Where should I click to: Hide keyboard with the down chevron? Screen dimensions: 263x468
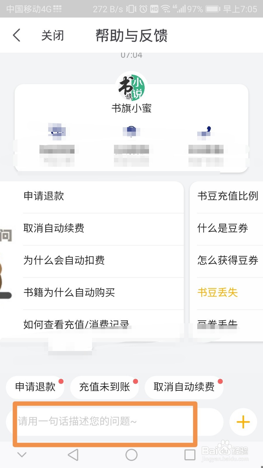coord(22,455)
